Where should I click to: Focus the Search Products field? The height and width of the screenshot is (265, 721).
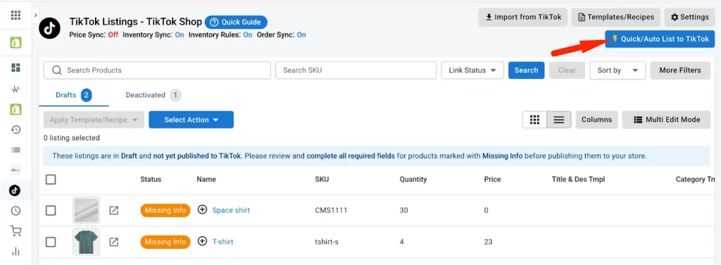pos(157,70)
